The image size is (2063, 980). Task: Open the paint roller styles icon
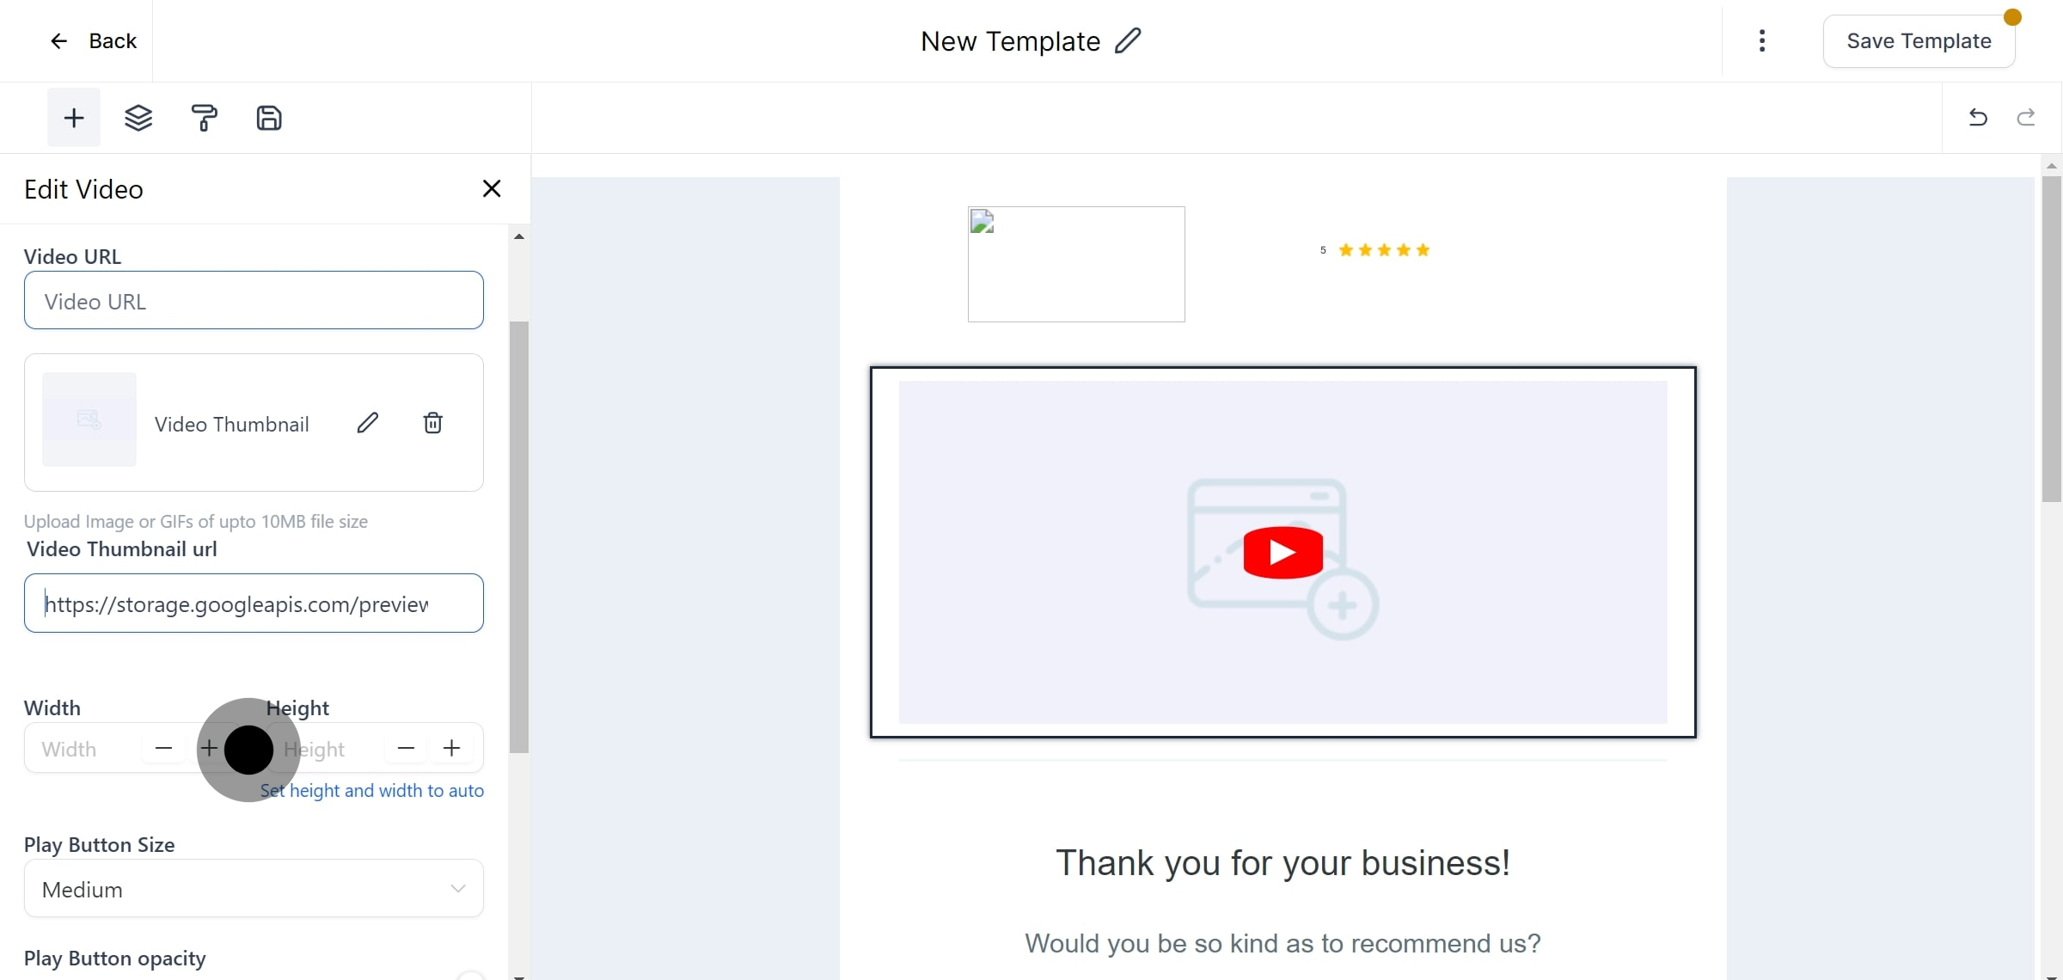pyautogui.click(x=204, y=118)
